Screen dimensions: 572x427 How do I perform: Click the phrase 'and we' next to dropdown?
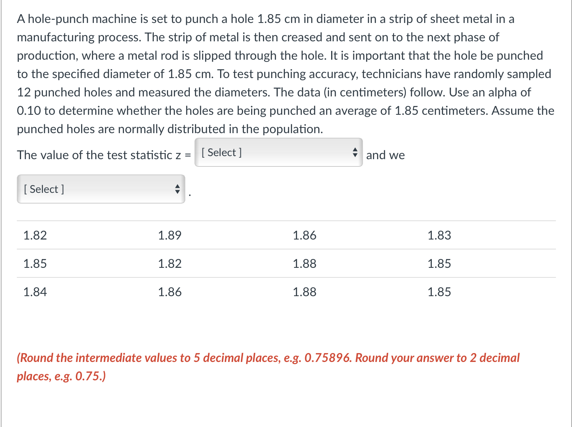(x=385, y=155)
